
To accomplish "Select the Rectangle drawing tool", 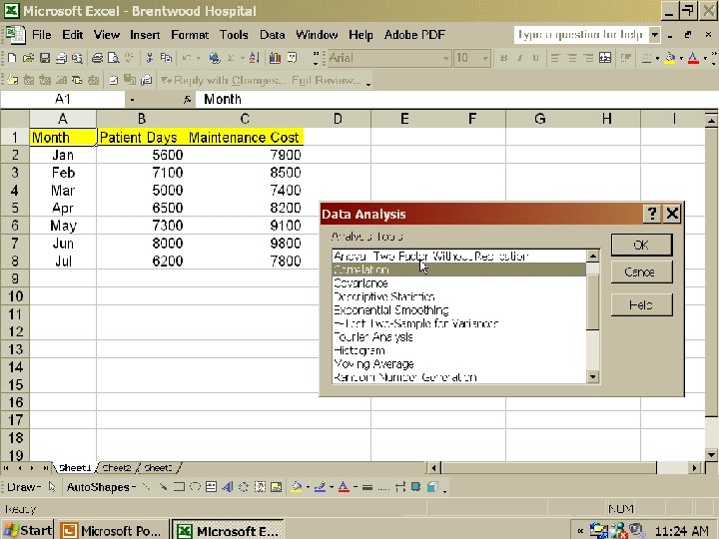I will [178, 487].
